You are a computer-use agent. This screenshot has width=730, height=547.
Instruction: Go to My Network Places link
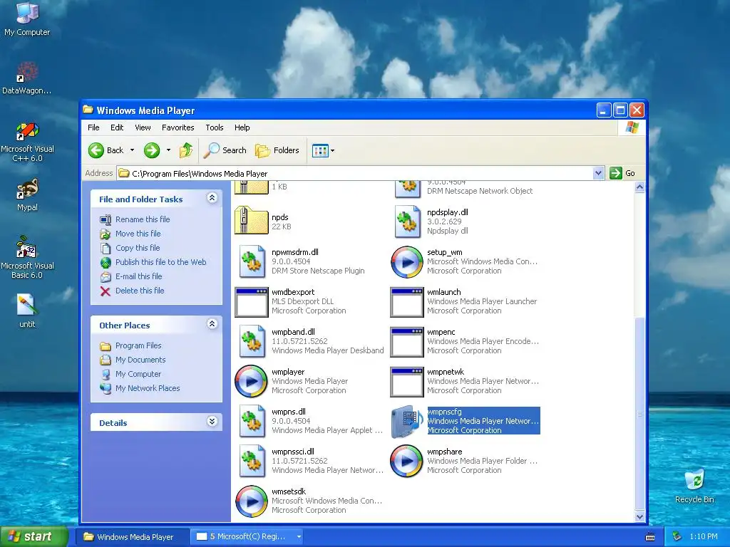tap(148, 388)
